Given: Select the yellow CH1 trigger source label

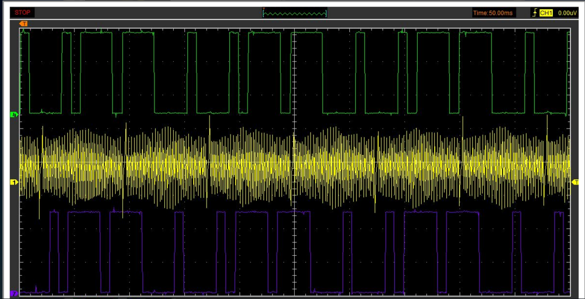Looking at the screenshot, I should tap(546, 12).
